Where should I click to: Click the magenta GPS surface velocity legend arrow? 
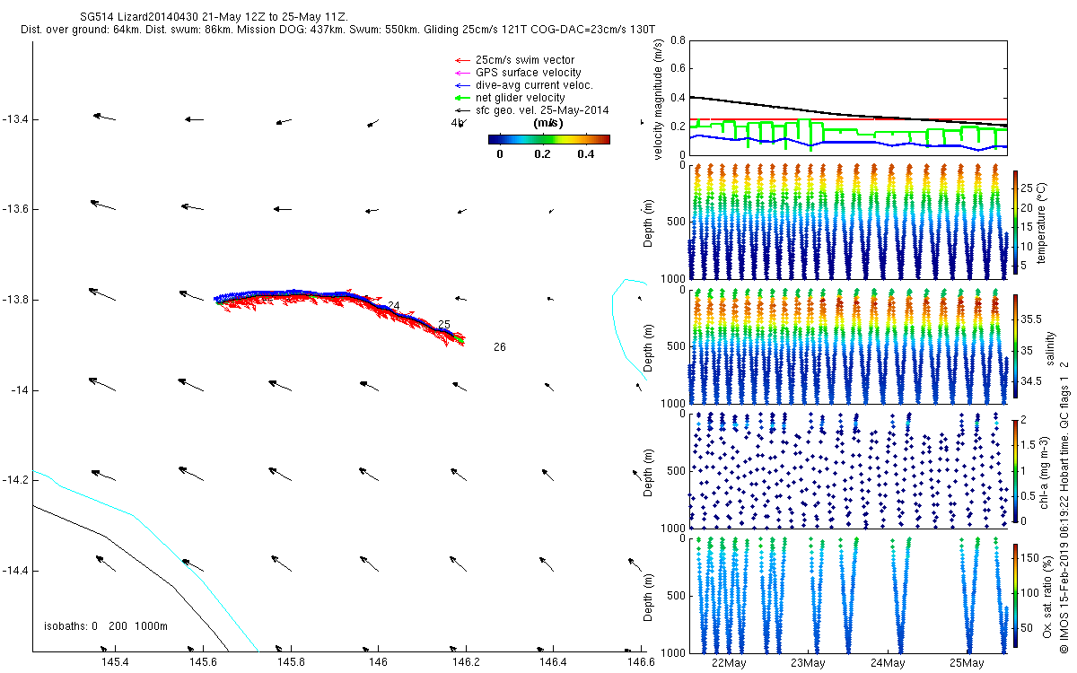462,73
